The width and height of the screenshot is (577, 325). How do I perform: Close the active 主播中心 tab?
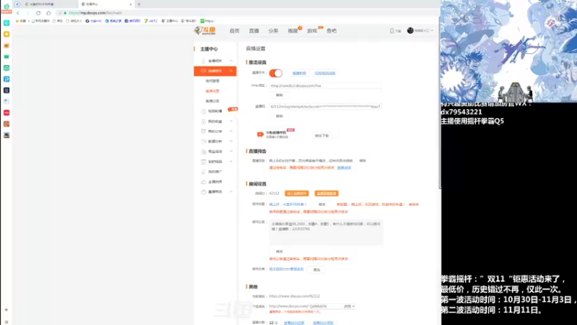pos(131,4)
